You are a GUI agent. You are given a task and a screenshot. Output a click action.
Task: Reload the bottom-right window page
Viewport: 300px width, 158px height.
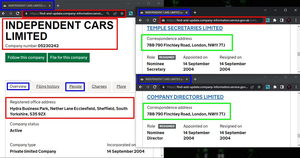click(154, 87)
